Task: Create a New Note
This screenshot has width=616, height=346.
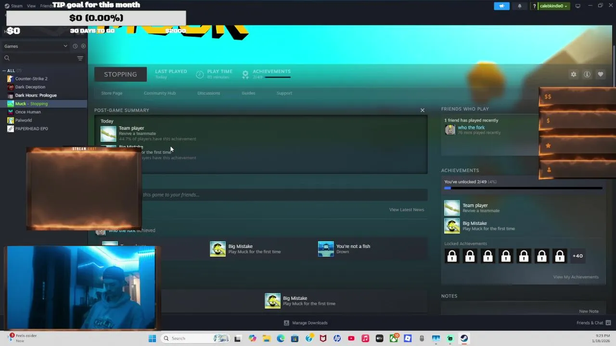Action: (x=589, y=311)
